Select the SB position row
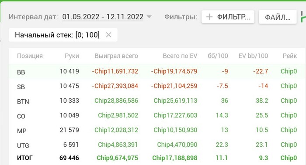The width and height of the screenshot is (306, 165). (157, 86)
